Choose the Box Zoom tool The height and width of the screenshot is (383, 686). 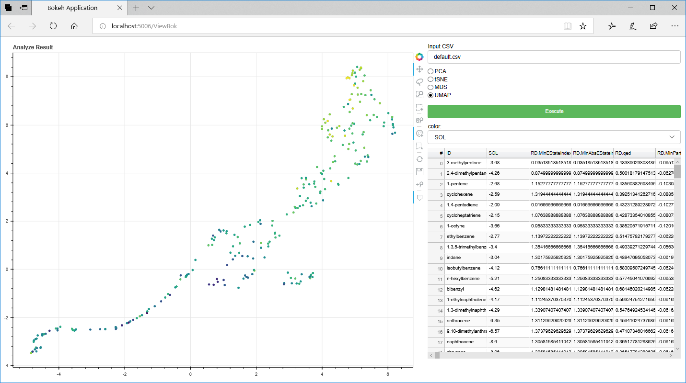[419, 95]
